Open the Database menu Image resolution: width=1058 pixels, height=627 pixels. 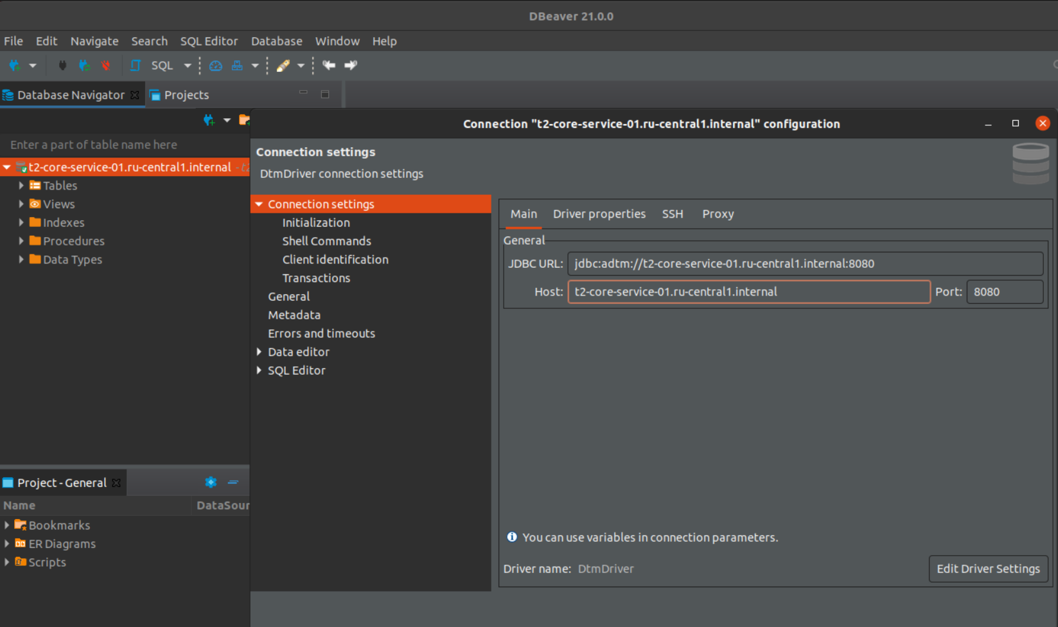(276, 41)
